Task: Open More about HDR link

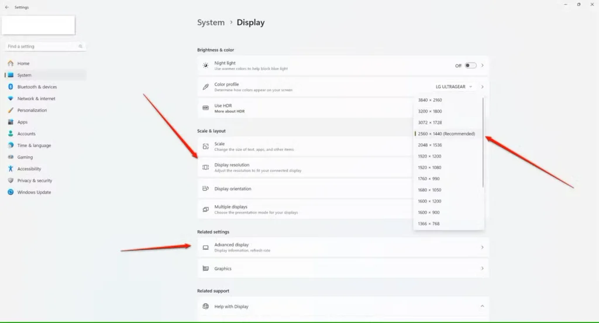Action: click(x=229, y=111)
